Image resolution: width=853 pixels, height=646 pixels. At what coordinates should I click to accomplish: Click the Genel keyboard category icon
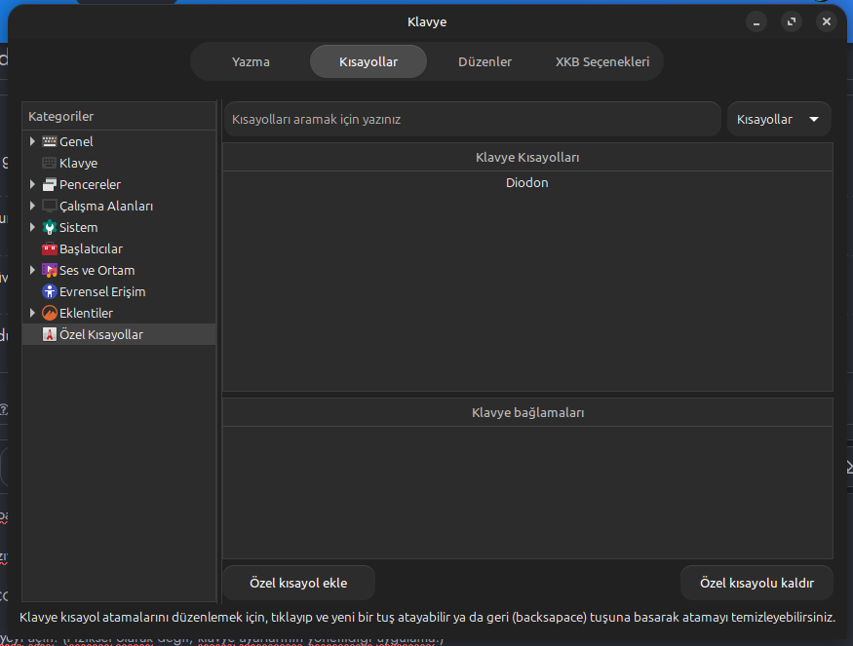click(50, 141)
